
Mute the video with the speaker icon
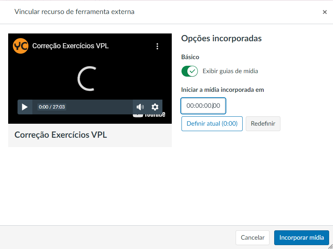point(140,107)
